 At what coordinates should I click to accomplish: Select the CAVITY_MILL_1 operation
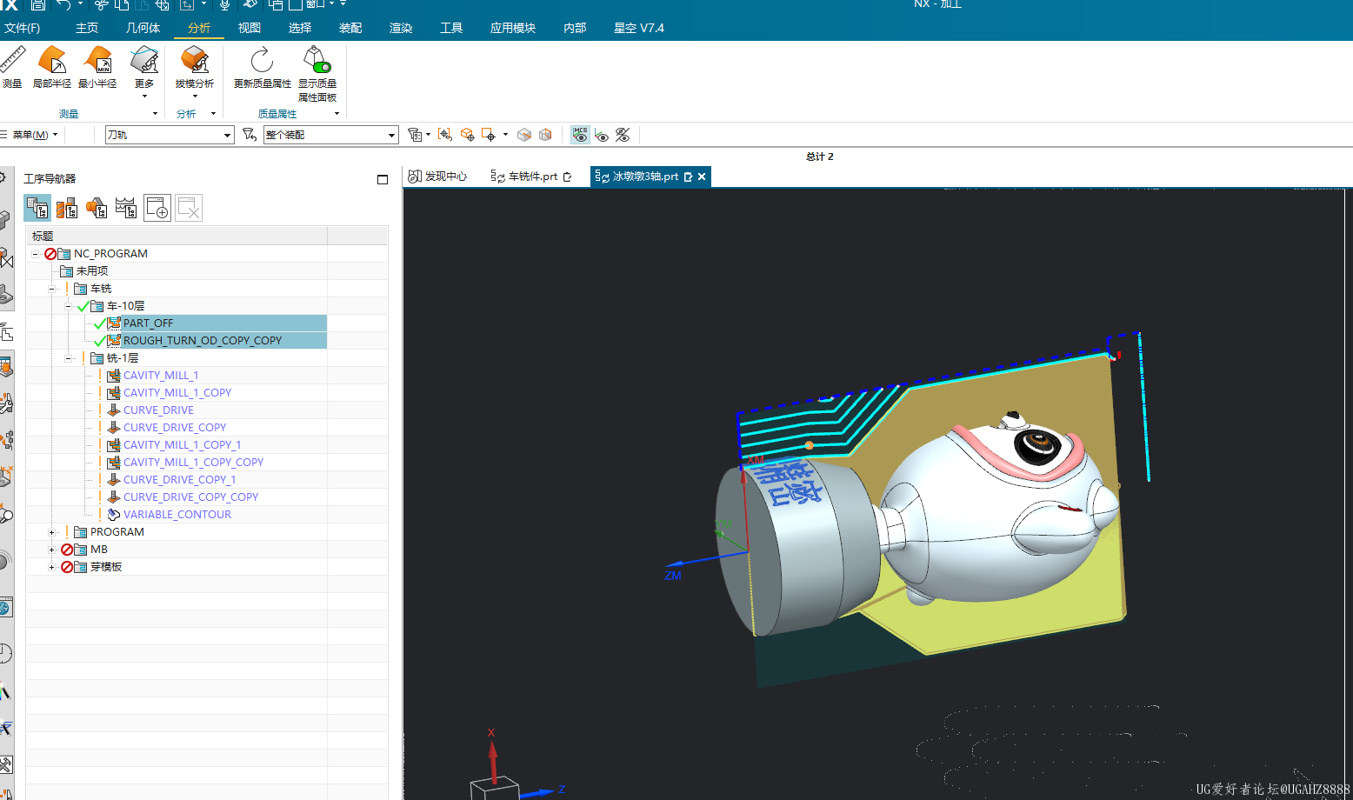coord(161,376)
